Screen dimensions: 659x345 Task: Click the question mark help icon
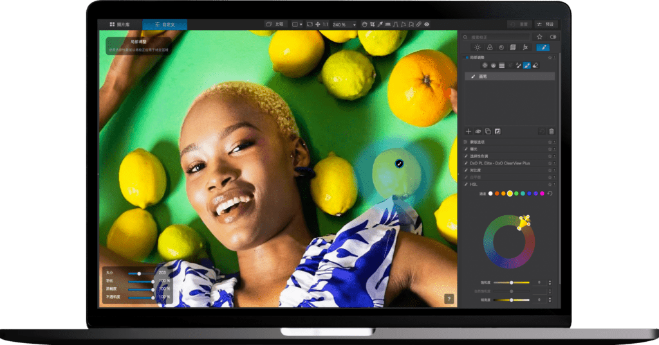tap(449, 299)
